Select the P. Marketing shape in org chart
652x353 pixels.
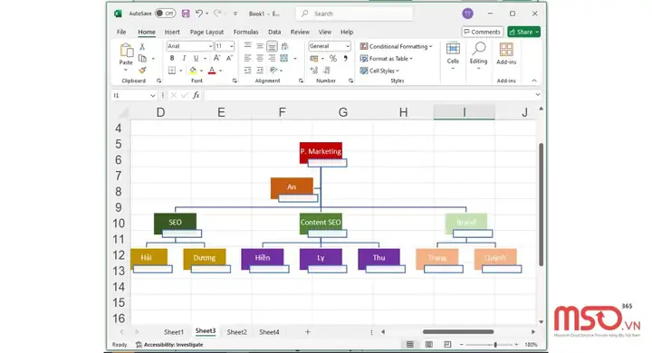321,152
